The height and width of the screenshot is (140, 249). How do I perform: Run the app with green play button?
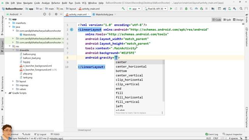tap(171, 9)
